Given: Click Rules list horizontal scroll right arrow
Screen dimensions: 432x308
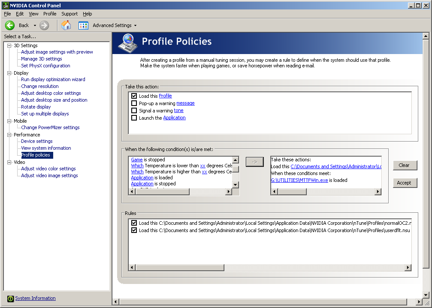Looking at the screenshot, I should [408, 268].
